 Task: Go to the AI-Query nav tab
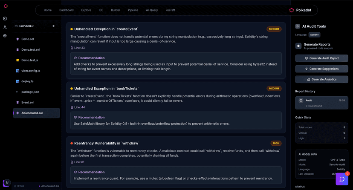(152, 10)
